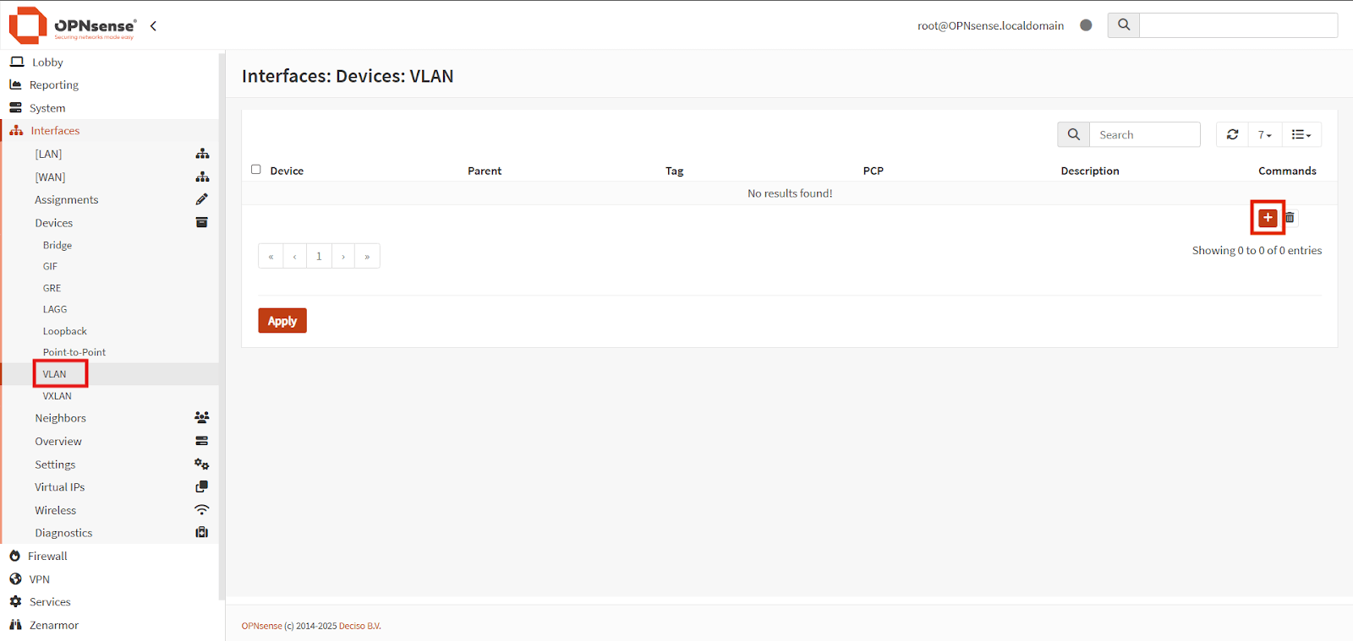Open the [LAN] interface page
1353x641 pixels.
48,154
